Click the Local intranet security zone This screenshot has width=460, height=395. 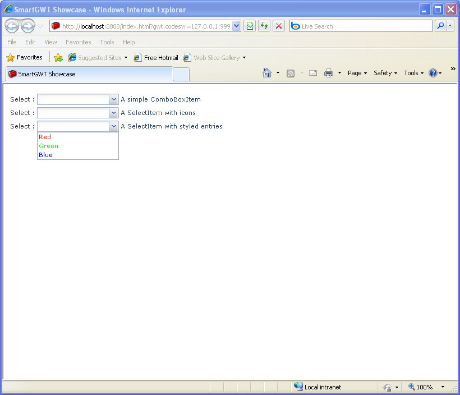click(318, 387)
